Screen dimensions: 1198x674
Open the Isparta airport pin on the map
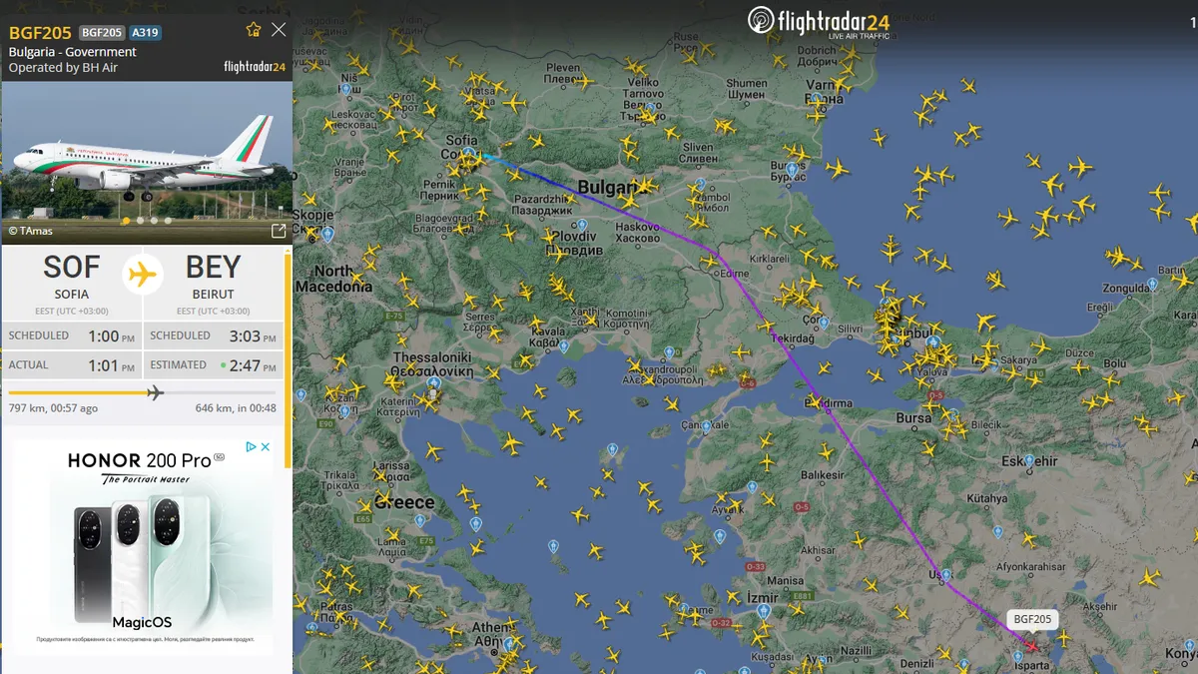(x=1017, y=656)
